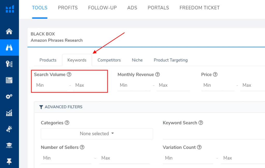Open the Product Targeting tab
The width and height of the screenshot is (265, 168).
(171, 60)
